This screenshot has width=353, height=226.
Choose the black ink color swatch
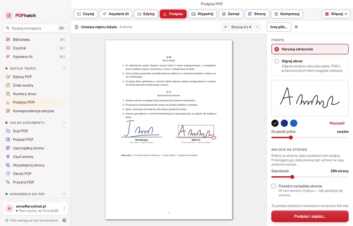click(x=275, y=123)
